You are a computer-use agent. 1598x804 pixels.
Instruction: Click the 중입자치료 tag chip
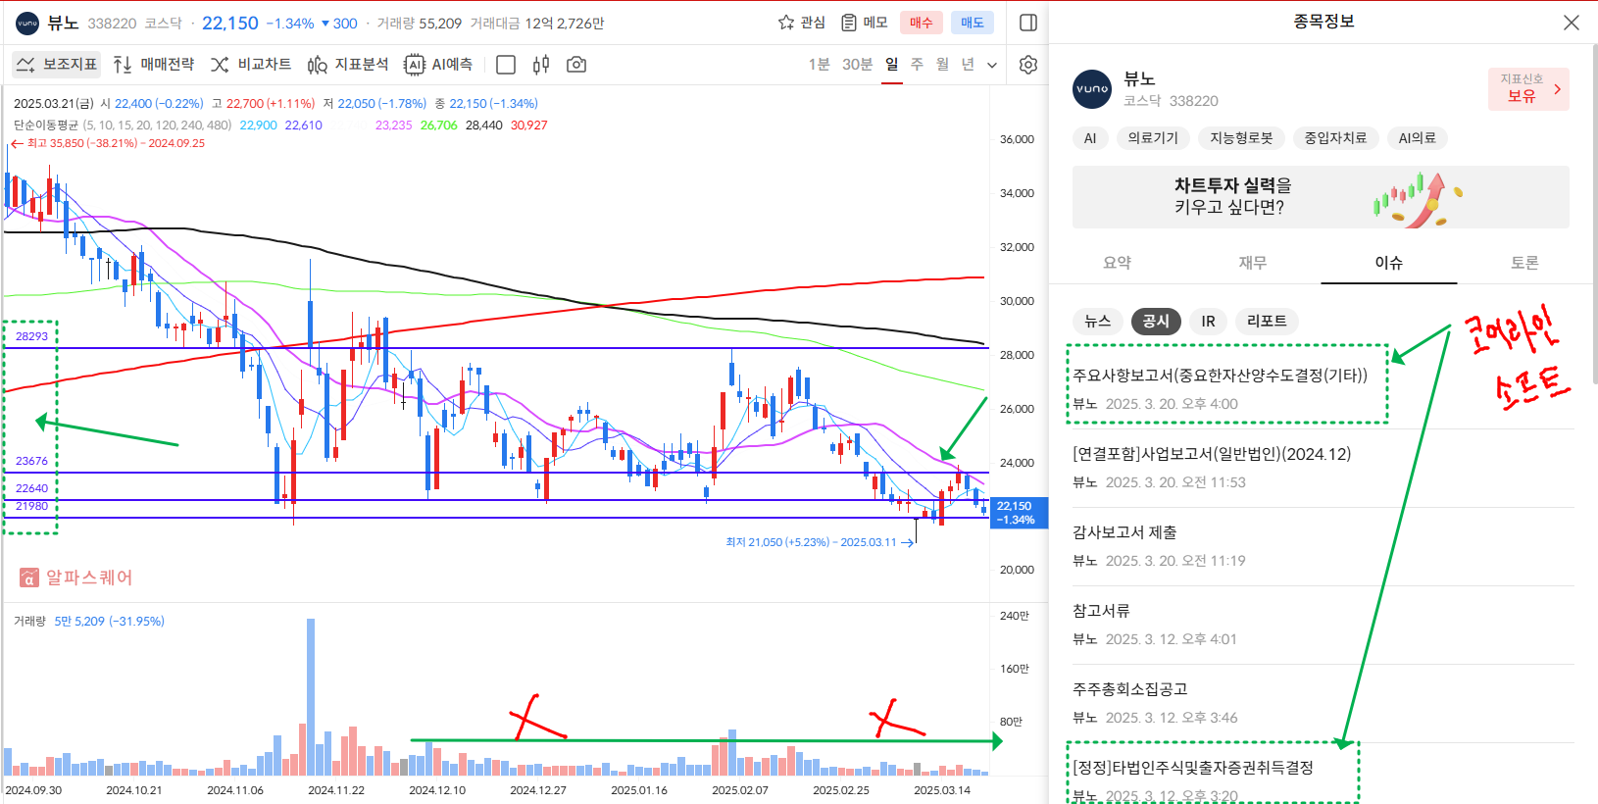click(x=1335, y=138)
